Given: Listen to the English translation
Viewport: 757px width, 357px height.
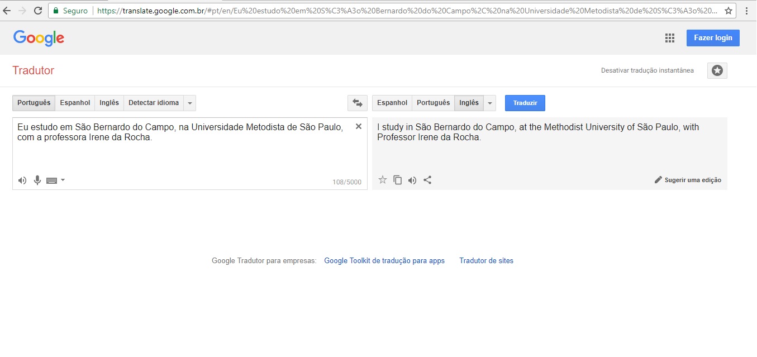Looking at the screenshot, I should (412, 180).
